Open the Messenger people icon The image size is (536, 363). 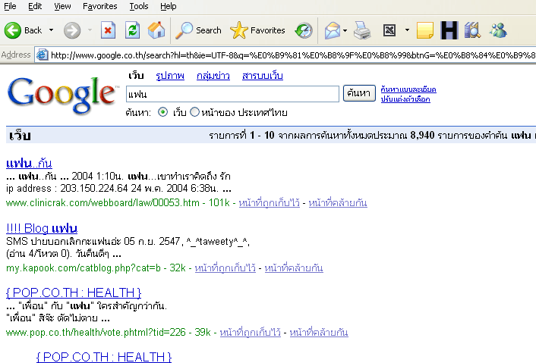click(498, 30)
